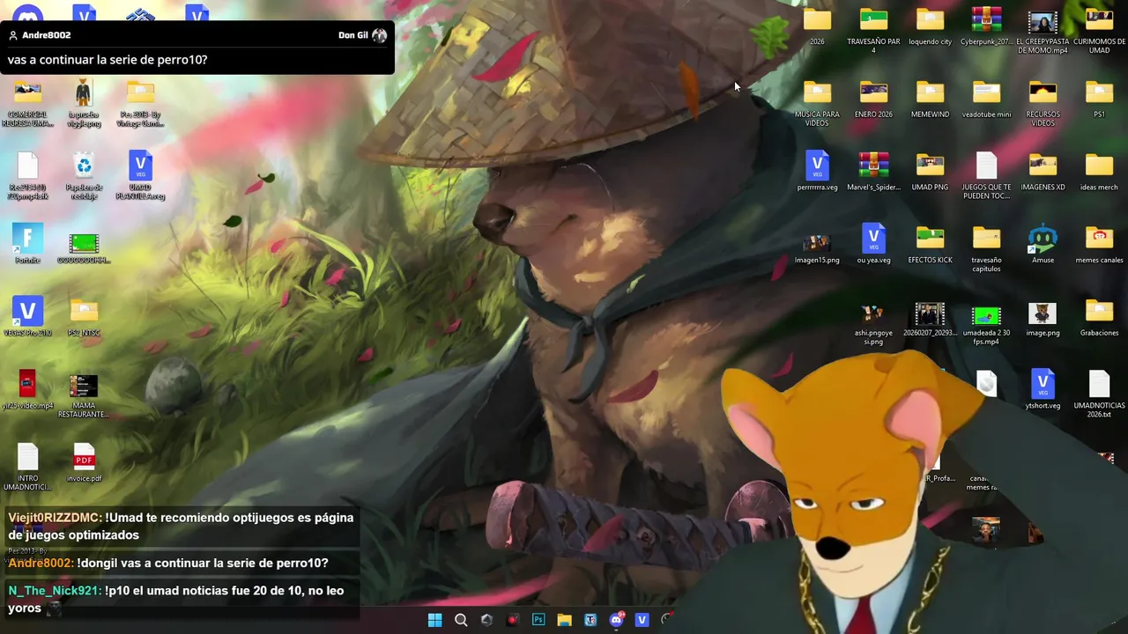Open the PS1 folder
Screen dimensions: 1128x634
pyautogui.click(x=1099, y=99)
